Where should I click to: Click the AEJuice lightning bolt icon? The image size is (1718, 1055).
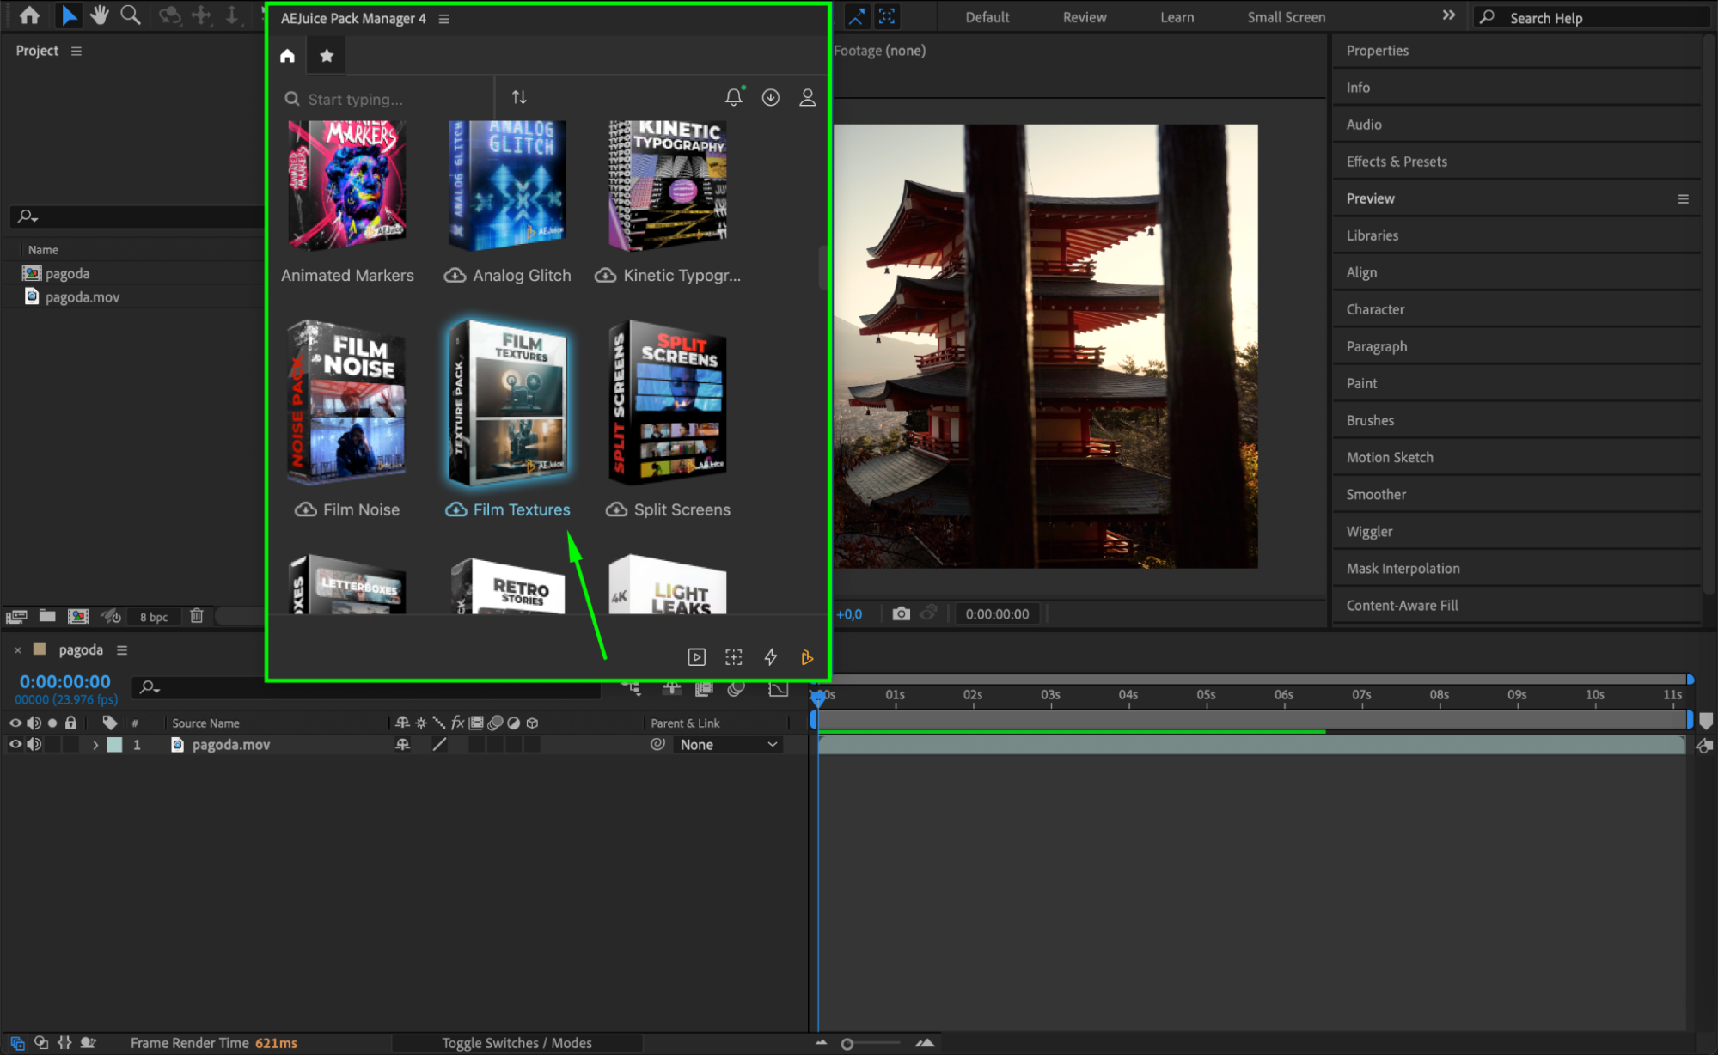tap(771, 657)
